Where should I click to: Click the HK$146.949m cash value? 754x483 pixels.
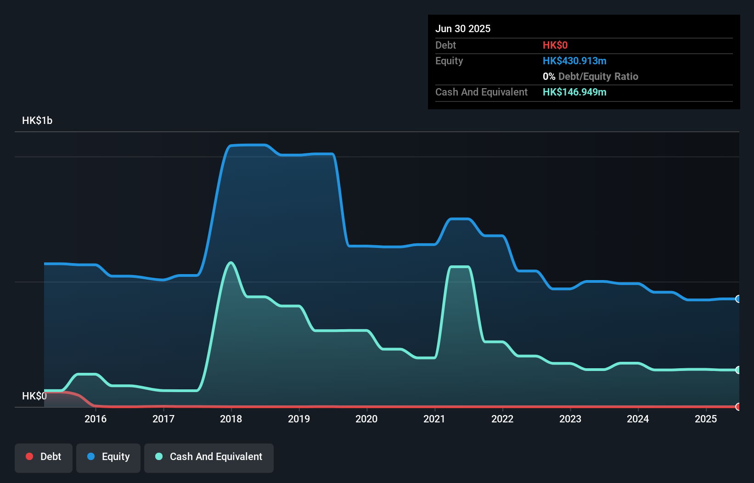(x=574, y=92)
